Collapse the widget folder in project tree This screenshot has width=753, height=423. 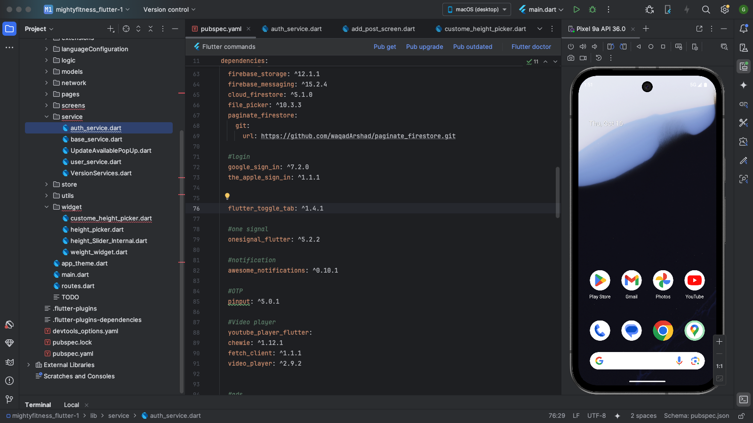tap(47, 207)
